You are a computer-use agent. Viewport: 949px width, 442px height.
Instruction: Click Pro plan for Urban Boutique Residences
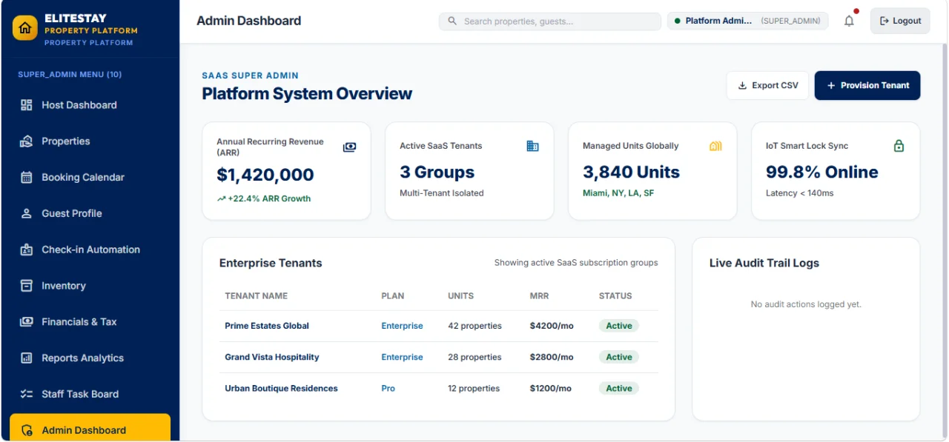coord(388,388)
